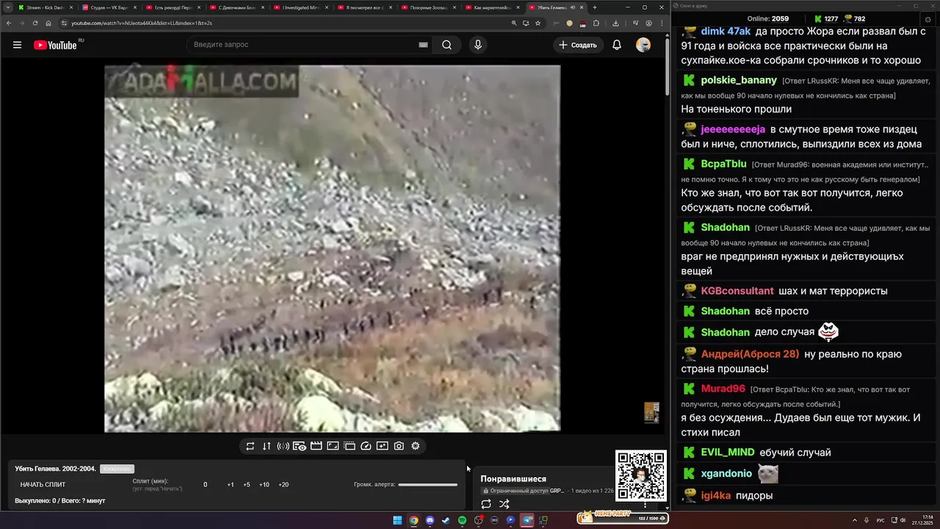Open Windows Start button

click(x=397, y=520)
